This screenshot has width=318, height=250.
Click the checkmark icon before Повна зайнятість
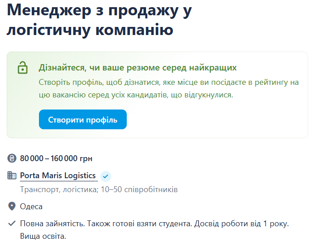(12, 223)
